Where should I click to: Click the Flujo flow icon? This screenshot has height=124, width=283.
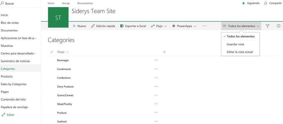pos(153,26)
